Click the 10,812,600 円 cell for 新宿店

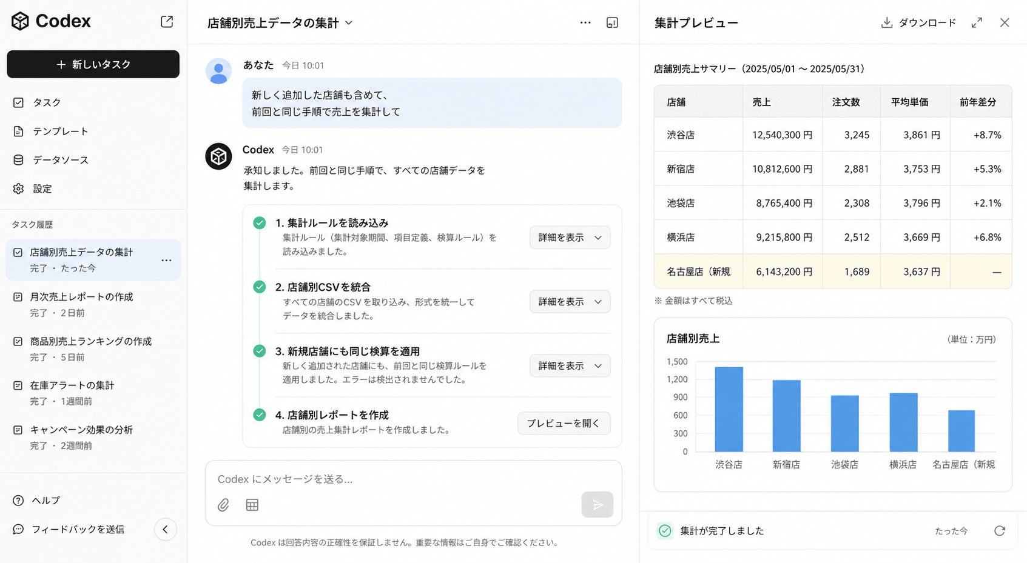click(783, 168)
